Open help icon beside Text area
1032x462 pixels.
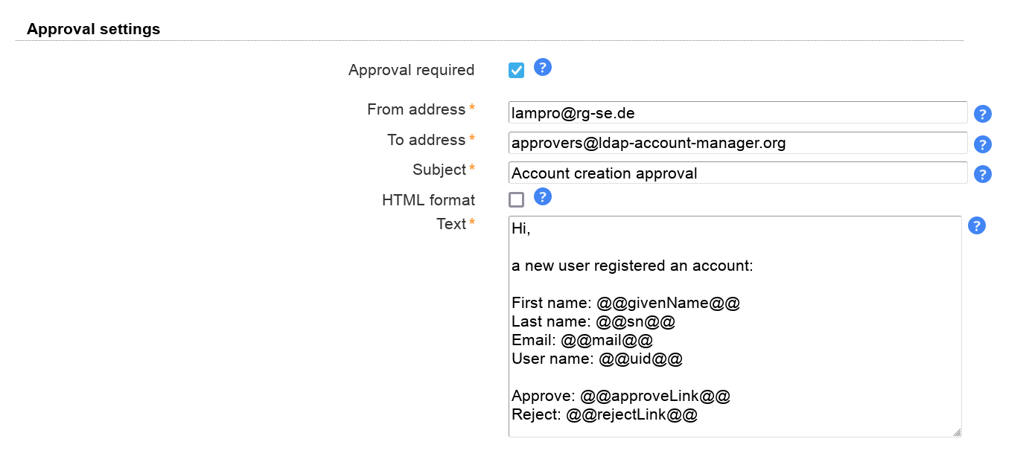(x=976, y=225)
